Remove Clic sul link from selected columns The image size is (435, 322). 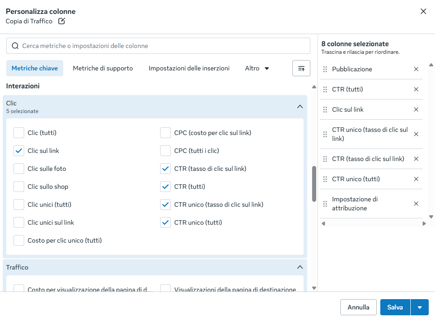(416, 109)
